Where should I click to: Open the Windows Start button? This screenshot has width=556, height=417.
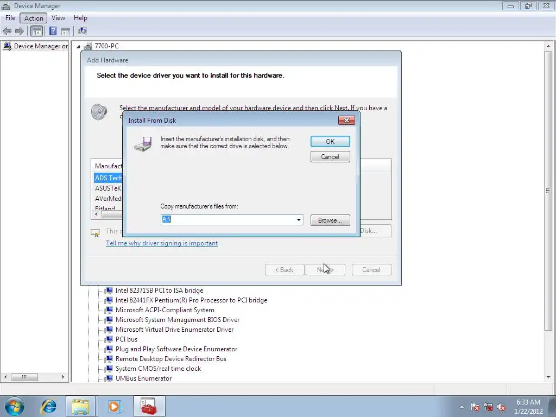coord(15,406)
